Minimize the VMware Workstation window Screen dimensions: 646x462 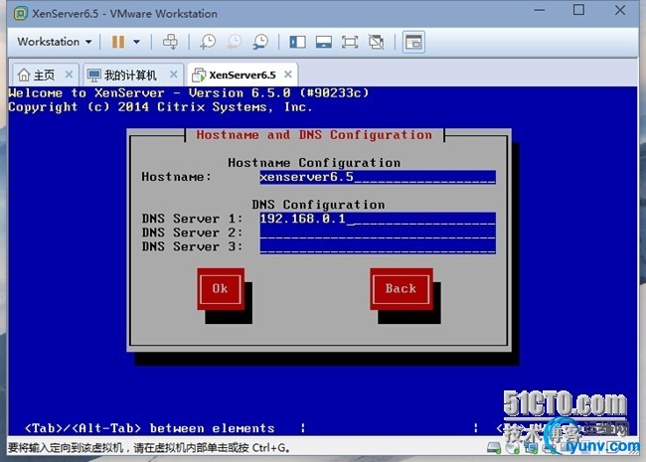pos(540,10)
